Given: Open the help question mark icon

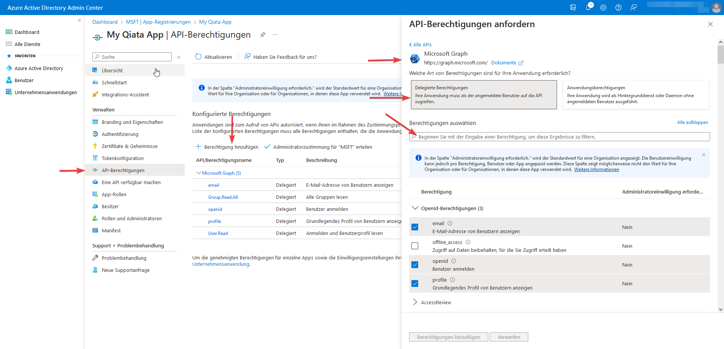Looking at the screenshot, I should coord(618,8).
